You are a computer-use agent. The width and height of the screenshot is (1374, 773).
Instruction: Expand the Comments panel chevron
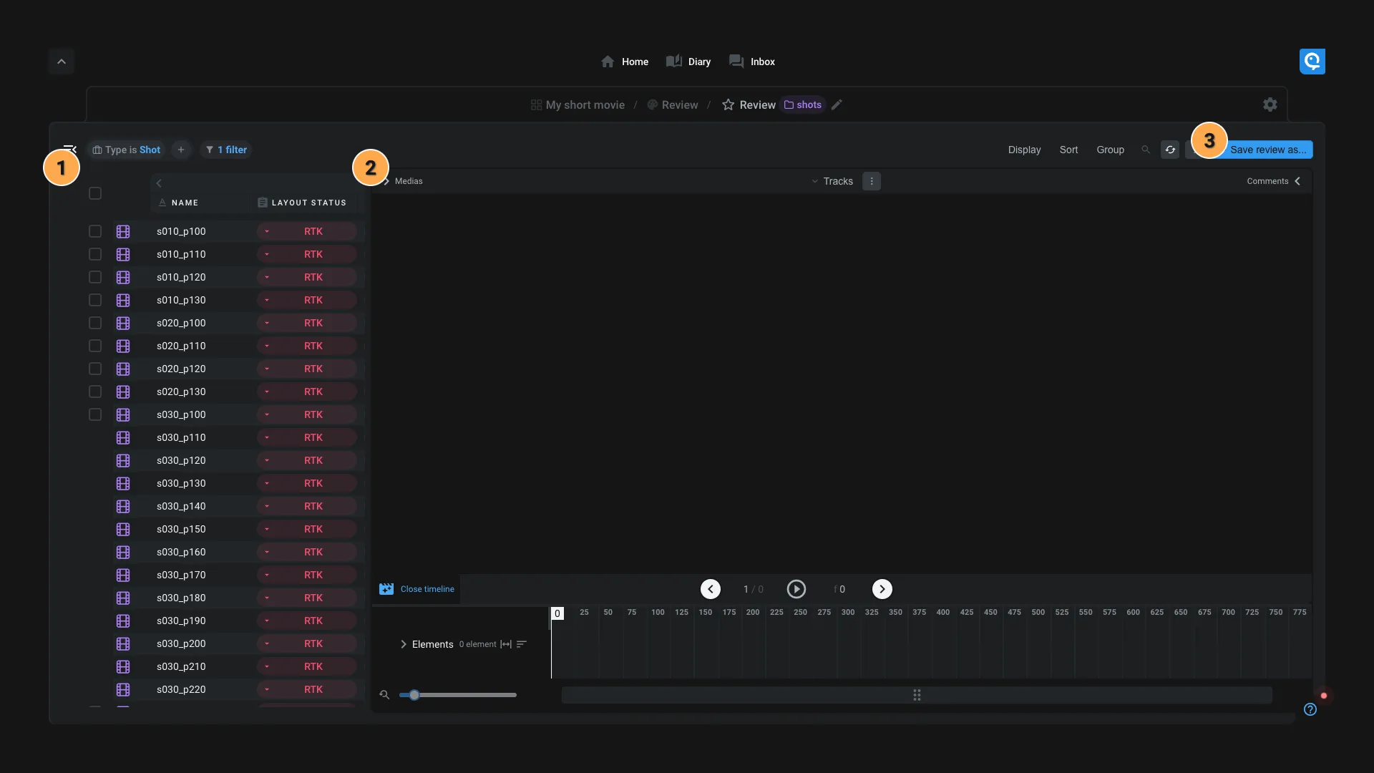click(1297, 181)
